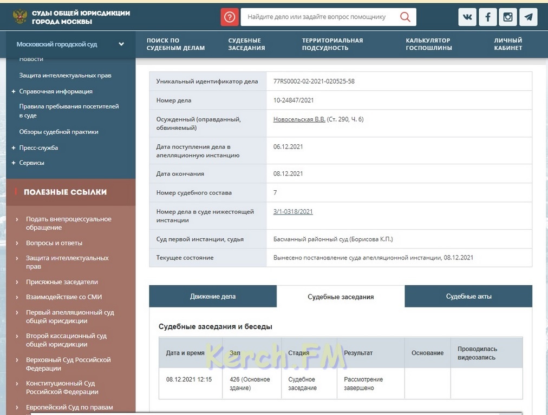Switch to the Судебные акты tab
The image size is (548, 415).
468,296
